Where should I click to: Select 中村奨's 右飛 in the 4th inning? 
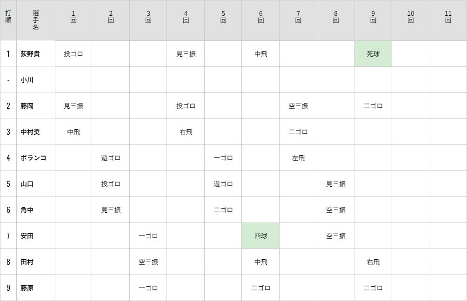[186, 132]
